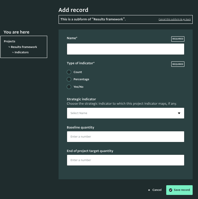Click the arrow icon before Indicators
The height and width of the screenshot is (199, 198).
coord(13,52)
